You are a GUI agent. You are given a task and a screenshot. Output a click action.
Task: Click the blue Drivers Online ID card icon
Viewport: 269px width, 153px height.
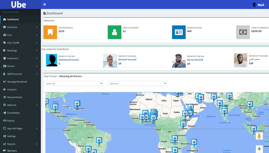(179, 32)
